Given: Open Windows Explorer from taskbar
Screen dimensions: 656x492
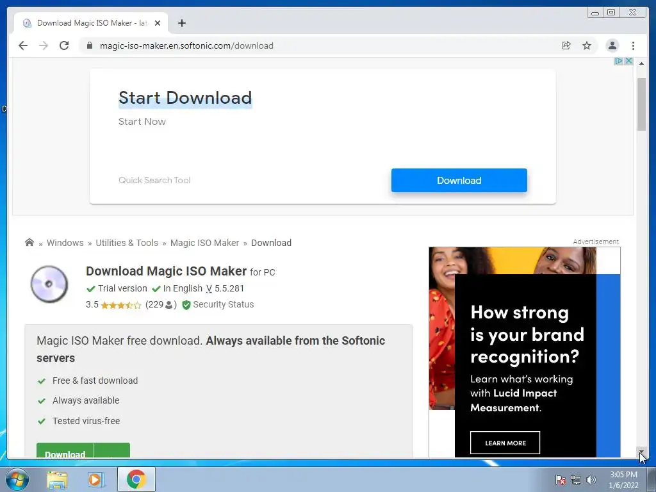Looking at the screenshot, I should tap(57, 479).
